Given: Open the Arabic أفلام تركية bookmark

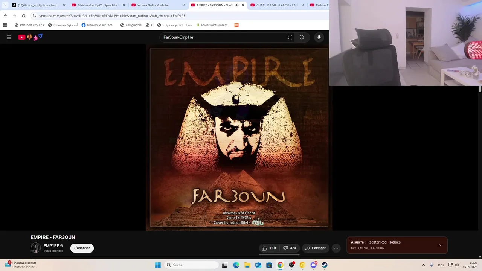Looking at the screenshot, I should tap(63, 25).
